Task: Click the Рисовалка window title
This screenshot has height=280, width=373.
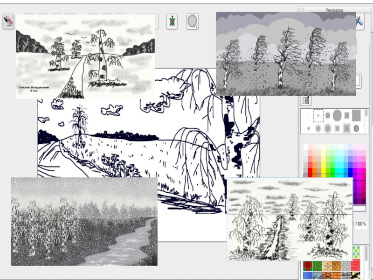Action: point(334,10)
